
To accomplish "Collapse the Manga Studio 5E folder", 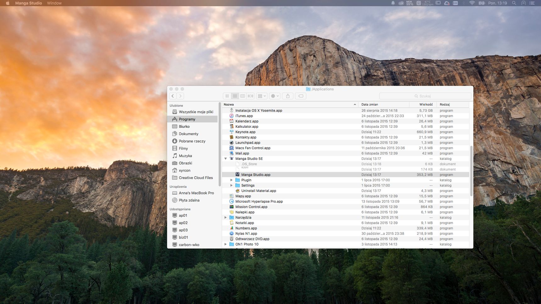I will 226,159.
